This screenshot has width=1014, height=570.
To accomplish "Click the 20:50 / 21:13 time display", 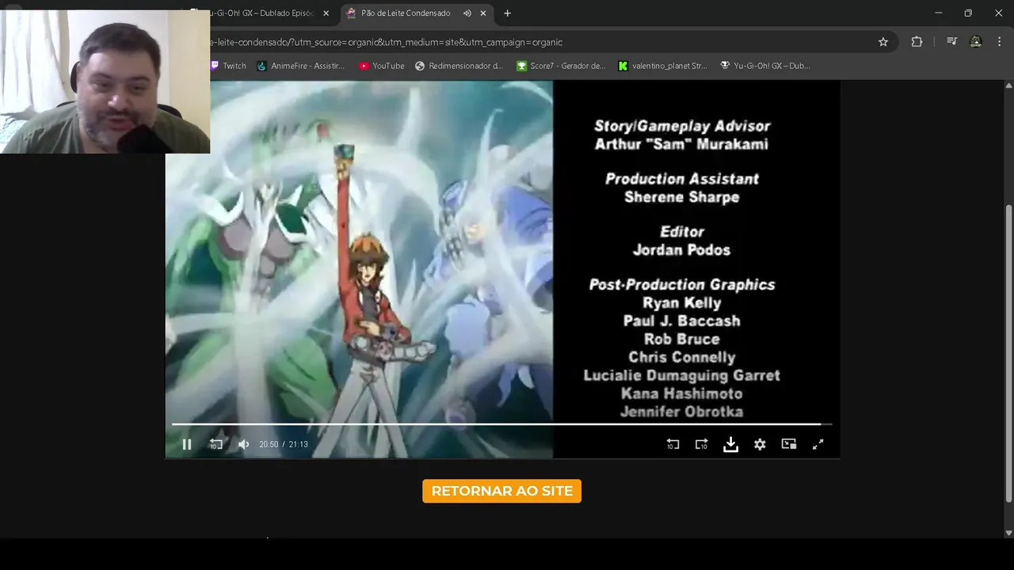I will tap(284, 444).
